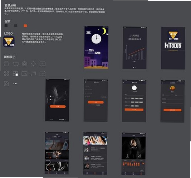191x178 pixels.
Task: Click the username field with person icon
Action: [x=57, y=96]
